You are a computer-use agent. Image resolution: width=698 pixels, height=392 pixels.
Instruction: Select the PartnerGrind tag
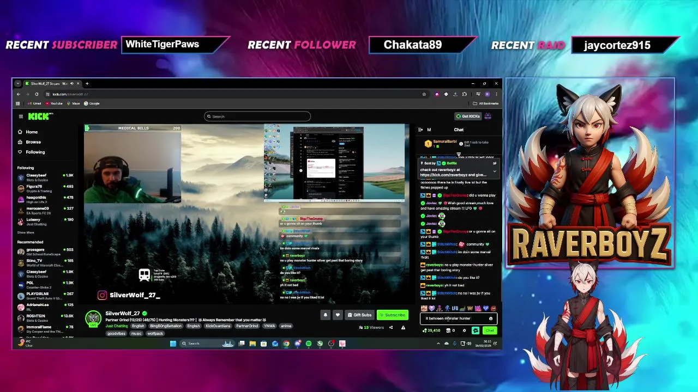coord(247,326)
